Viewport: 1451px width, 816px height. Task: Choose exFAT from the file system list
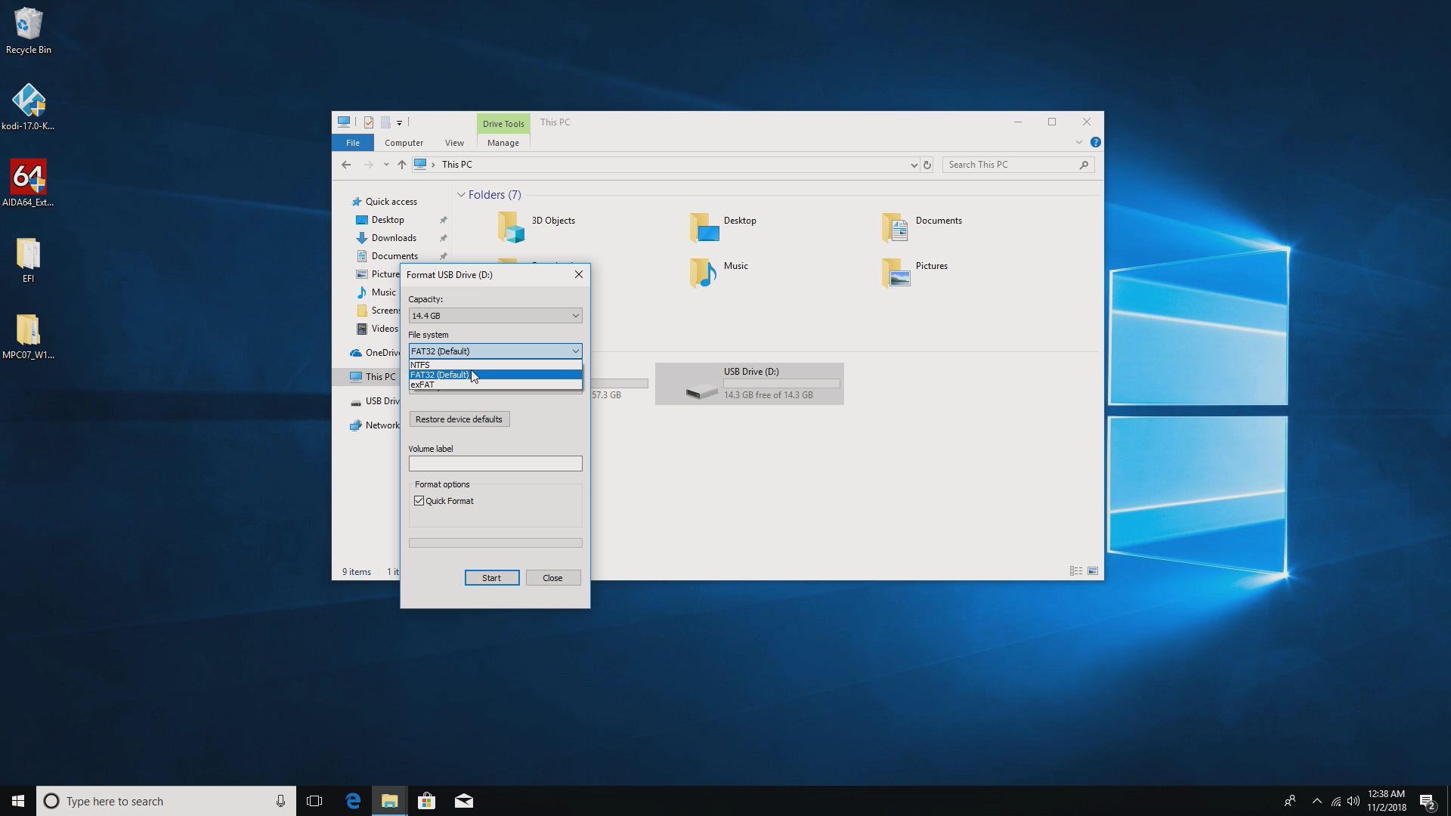point(495,385)
